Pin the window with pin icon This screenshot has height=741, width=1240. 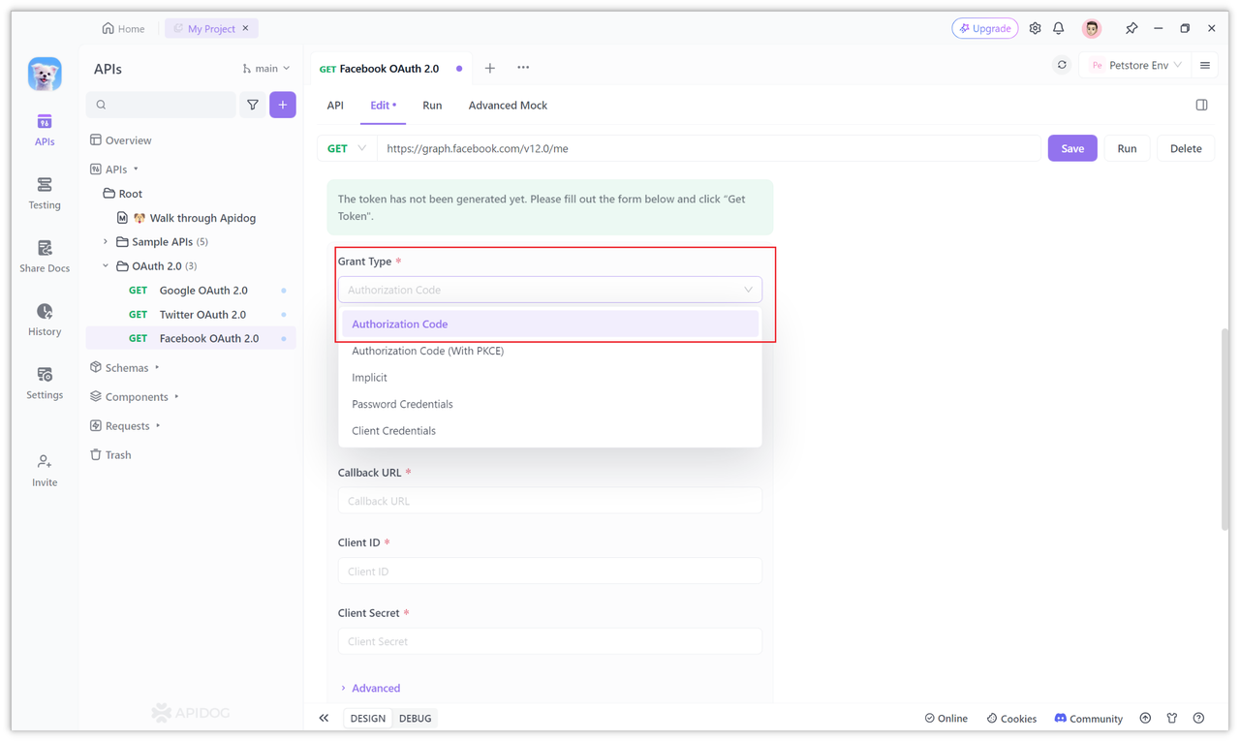1131,28
